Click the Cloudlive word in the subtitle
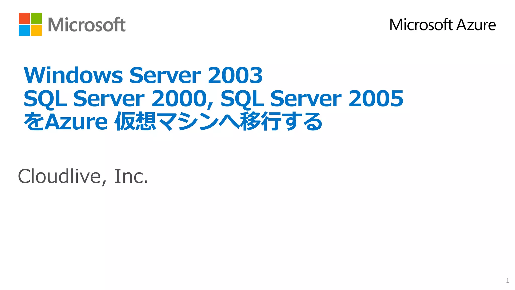This screenshot has height=290, width=515. (59, 176)
